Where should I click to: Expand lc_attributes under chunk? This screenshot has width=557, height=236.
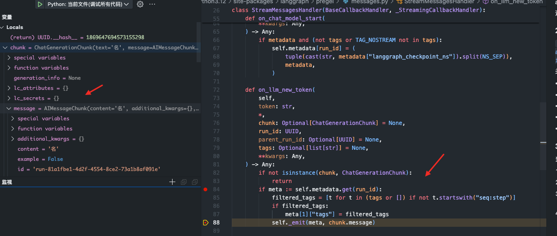[9, 88]
